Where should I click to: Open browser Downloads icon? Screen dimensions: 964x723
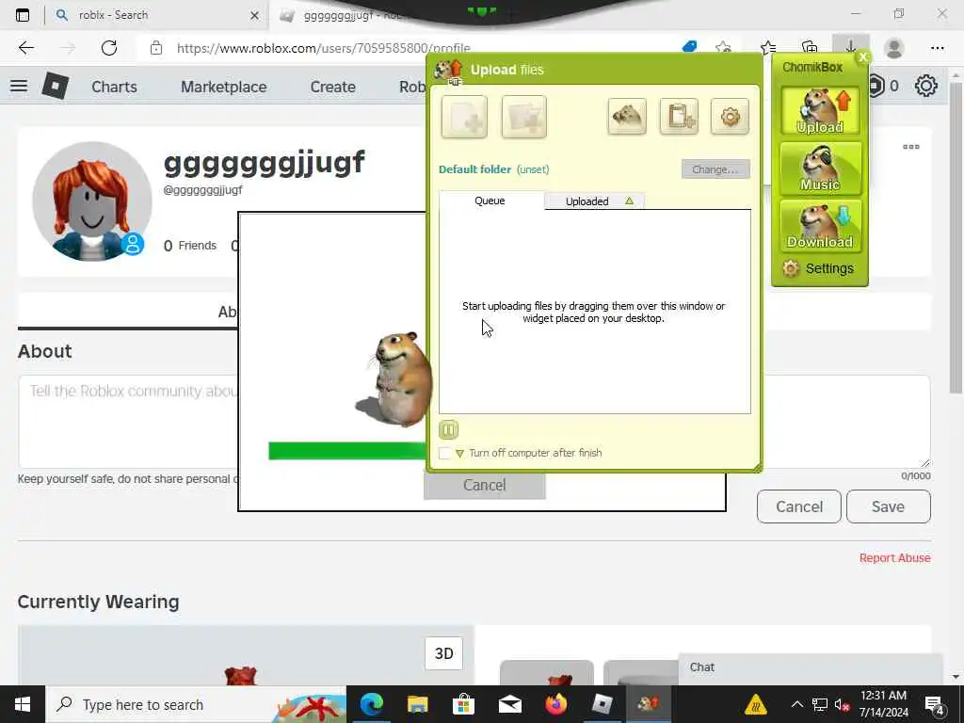click(851, 48)
